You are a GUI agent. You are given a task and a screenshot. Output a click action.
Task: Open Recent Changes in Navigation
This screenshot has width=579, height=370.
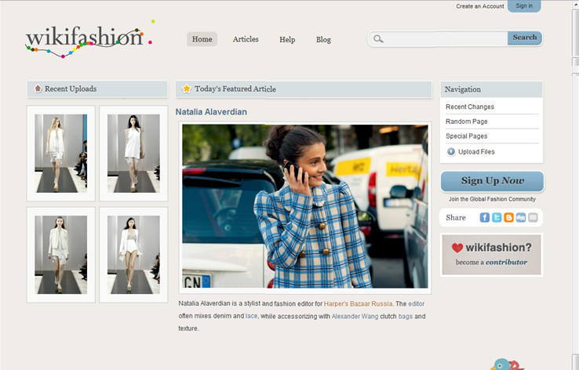point(470,107)
